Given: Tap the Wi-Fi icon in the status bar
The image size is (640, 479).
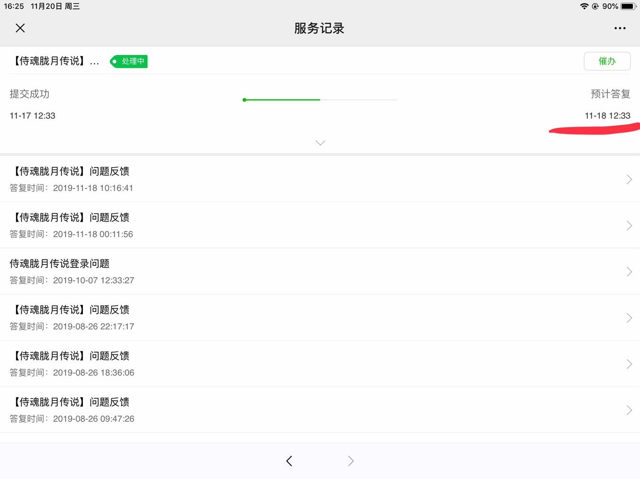Looking at the screenshot, I should pyautogui.click(x=584, y=6).
